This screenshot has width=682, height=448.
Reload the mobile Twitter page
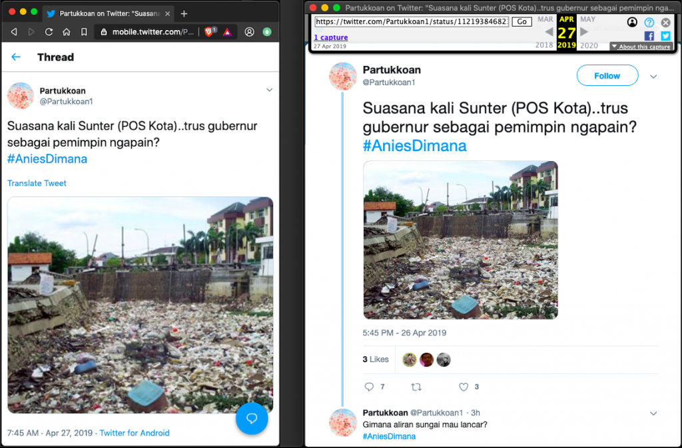(49, 31)
